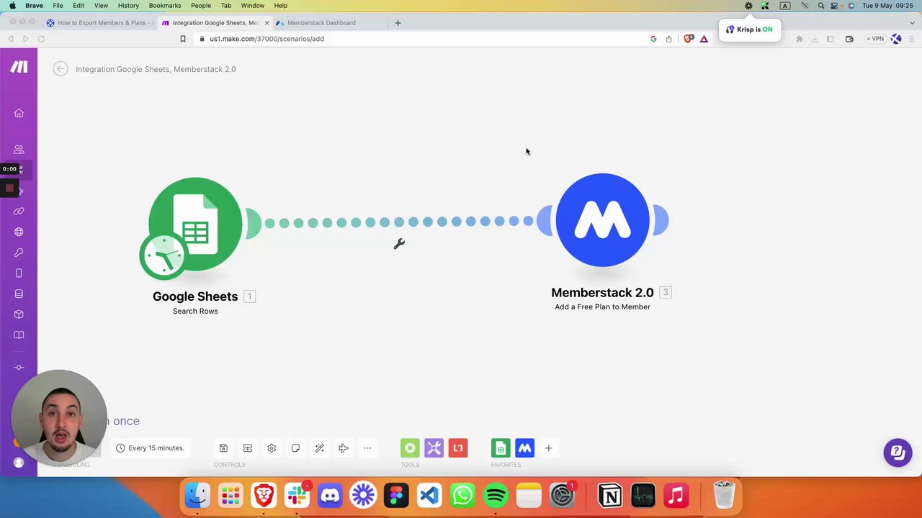
Task: Click the Explain flow airplane icon
Action: 344,448
